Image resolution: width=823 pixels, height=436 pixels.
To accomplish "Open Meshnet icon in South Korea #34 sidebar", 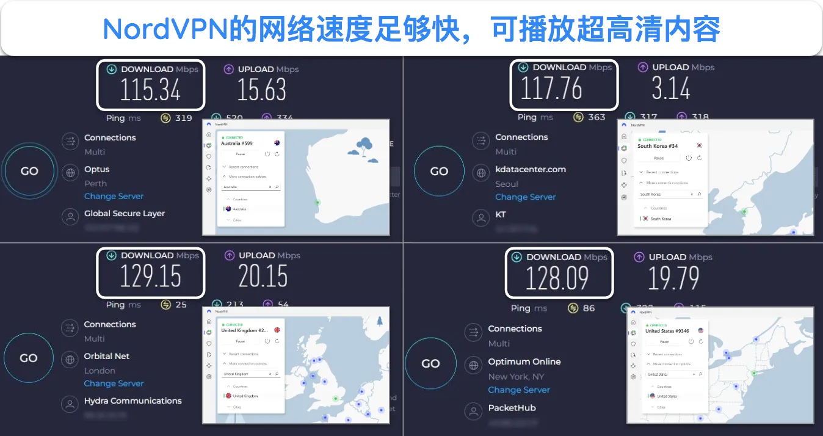I will click(x=624, y=185).
